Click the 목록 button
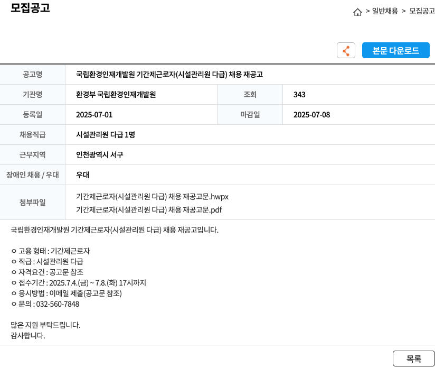 click(414, 359)
